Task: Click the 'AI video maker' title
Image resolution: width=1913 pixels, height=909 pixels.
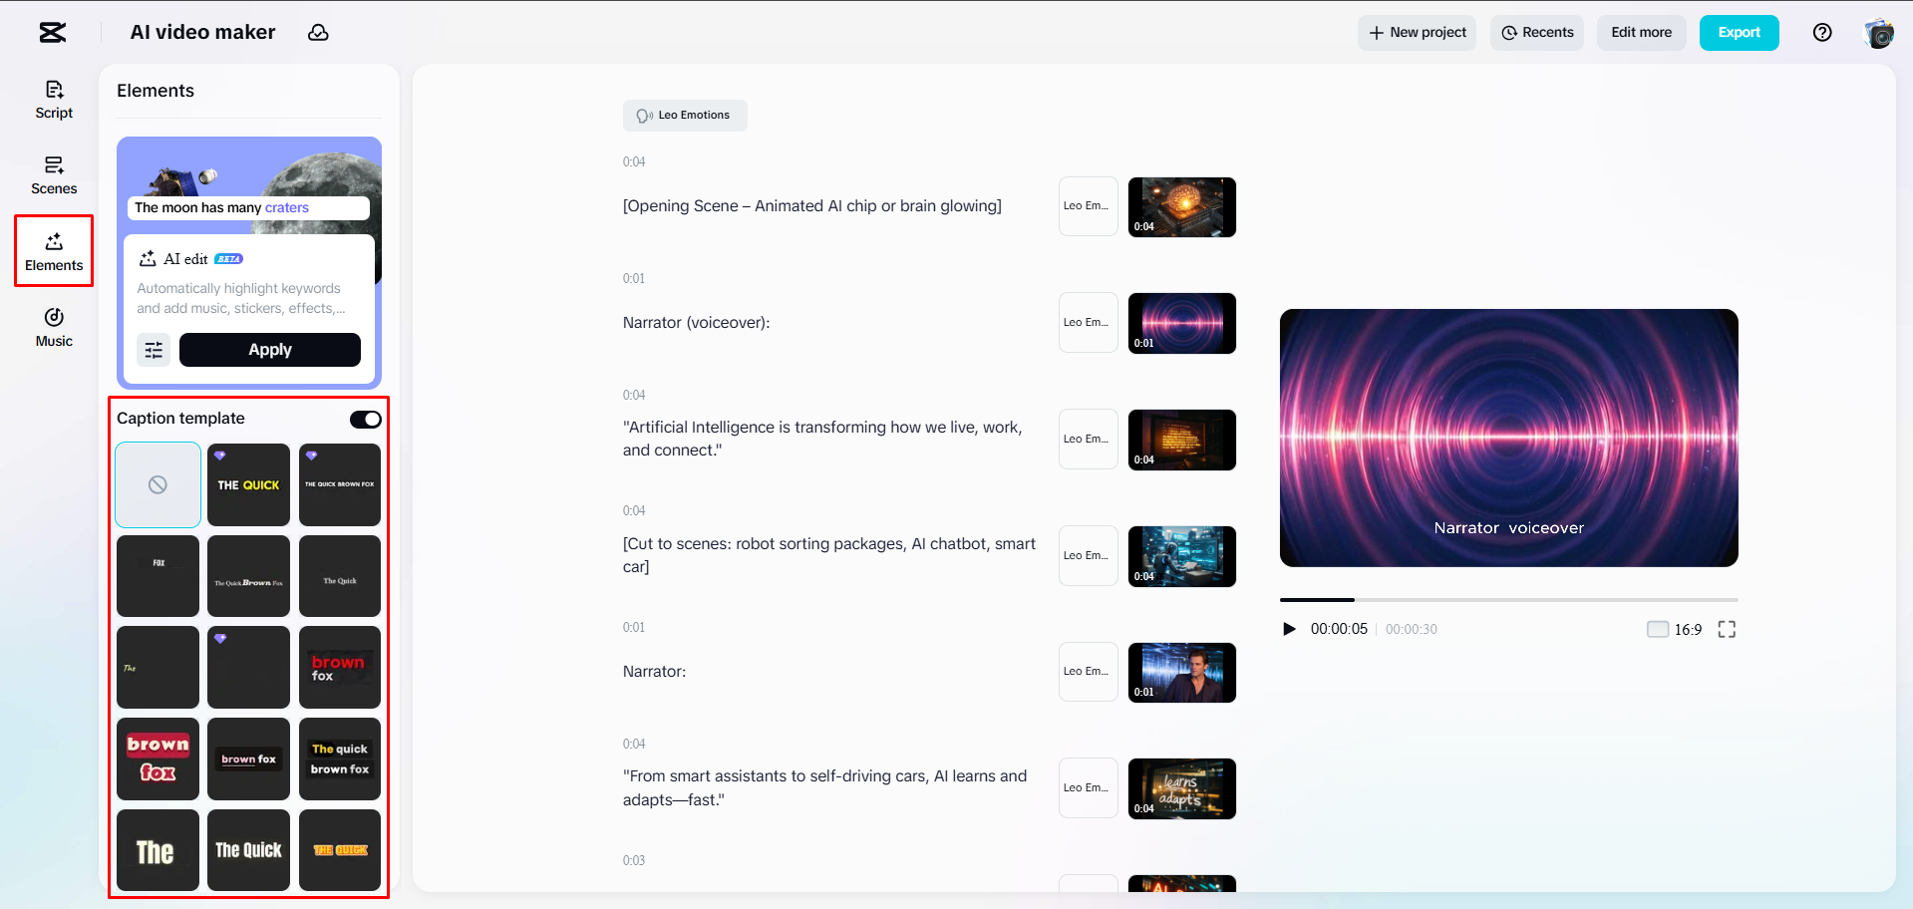Action: tap(202, 33)
